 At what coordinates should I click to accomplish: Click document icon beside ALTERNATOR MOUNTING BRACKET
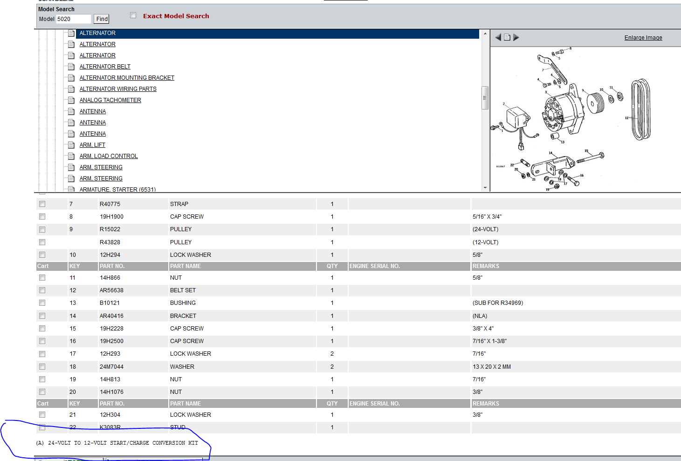71,78
